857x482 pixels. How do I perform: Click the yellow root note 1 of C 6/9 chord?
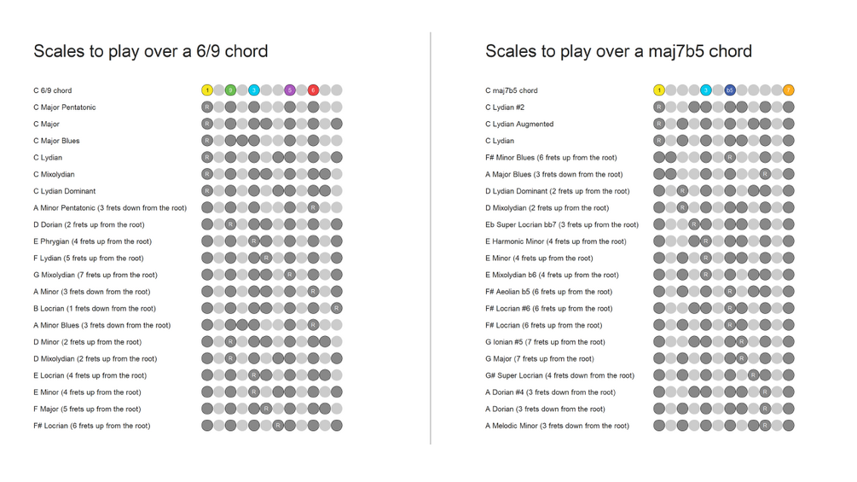click(x=207, y=90)
